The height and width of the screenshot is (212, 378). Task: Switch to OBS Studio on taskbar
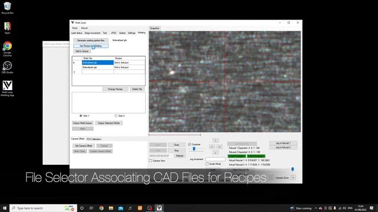point(149,208)
